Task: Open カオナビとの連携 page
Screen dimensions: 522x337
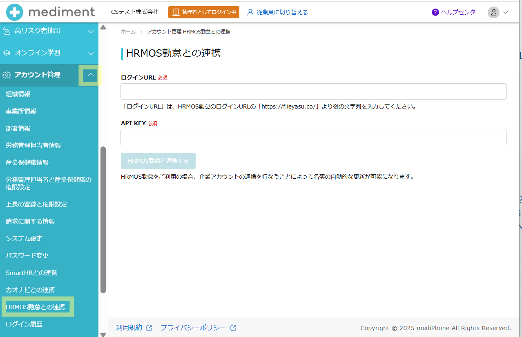Action: [30, 290]
